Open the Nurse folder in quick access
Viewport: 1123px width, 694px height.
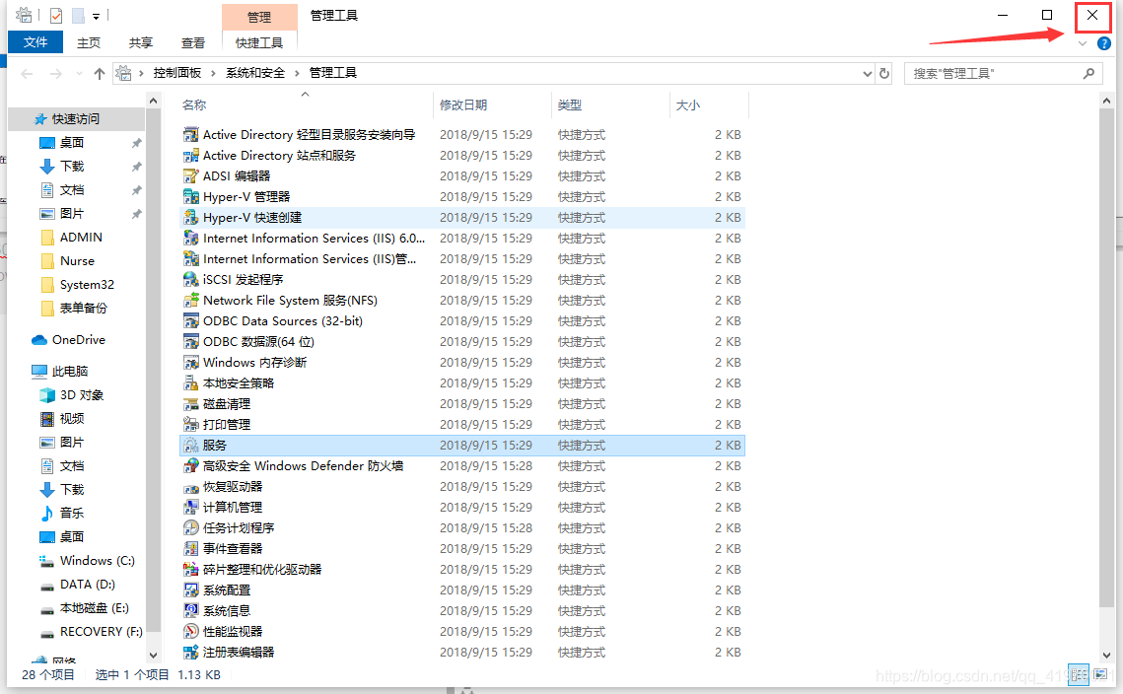[77, 260]
